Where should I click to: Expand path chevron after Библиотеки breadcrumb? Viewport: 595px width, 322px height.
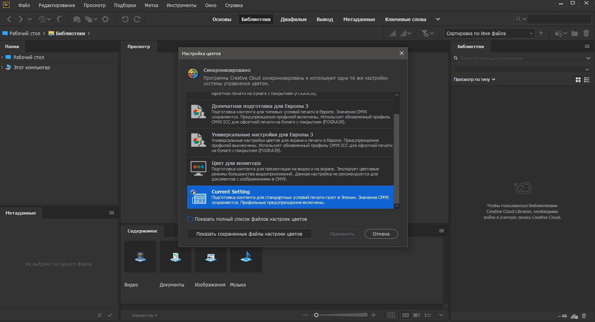89,34
